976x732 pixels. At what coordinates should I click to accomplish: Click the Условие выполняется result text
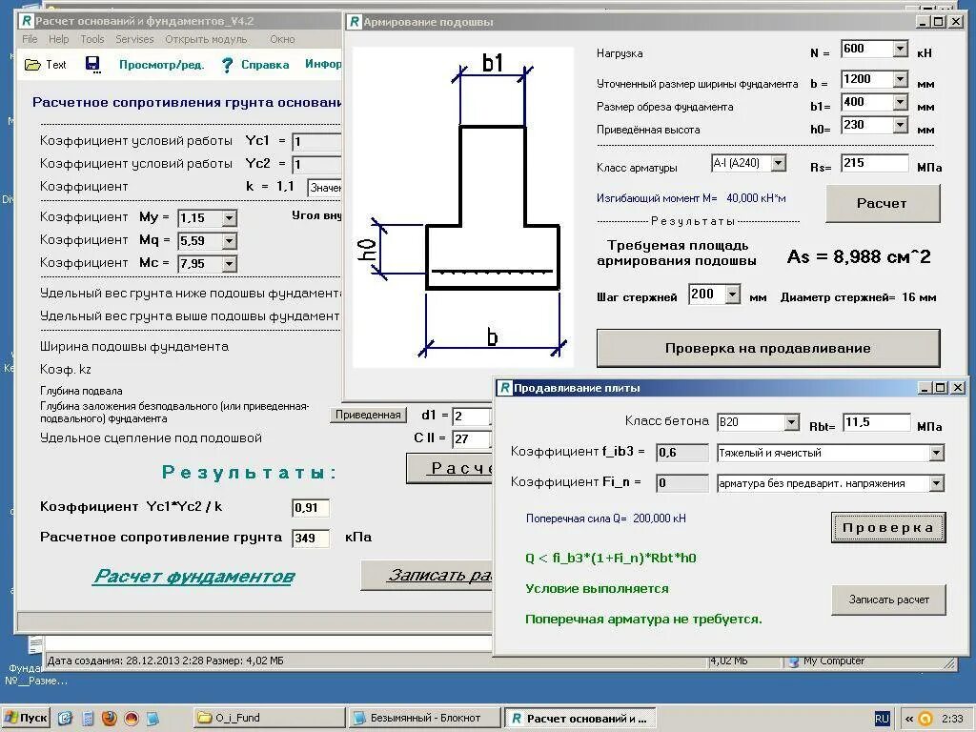click(x=597, y=589)
